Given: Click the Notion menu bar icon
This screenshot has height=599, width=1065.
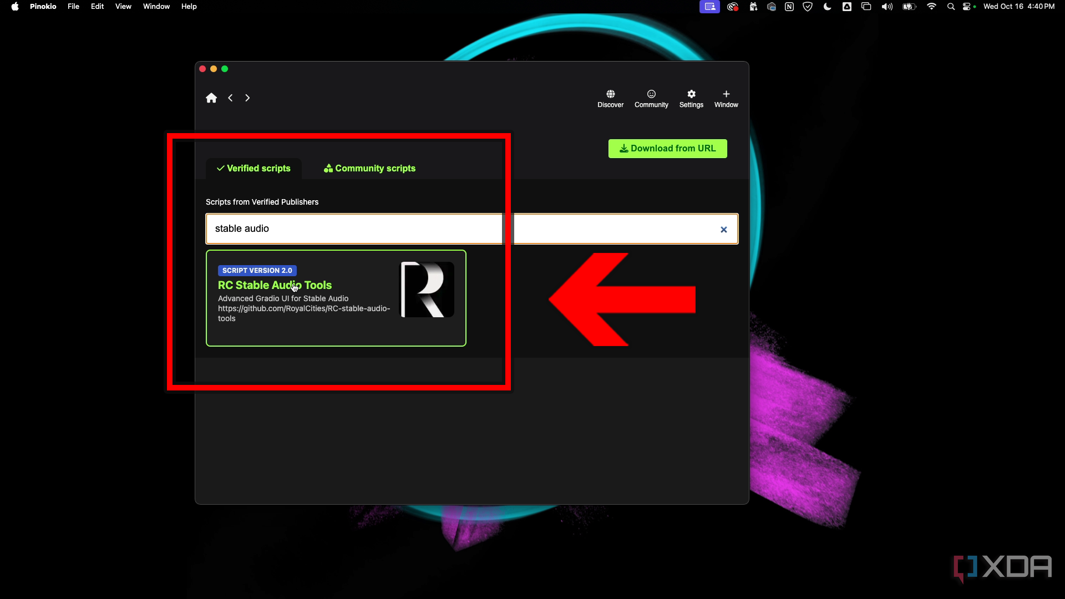Looking at the screenshot, I should tap(789, 7).
